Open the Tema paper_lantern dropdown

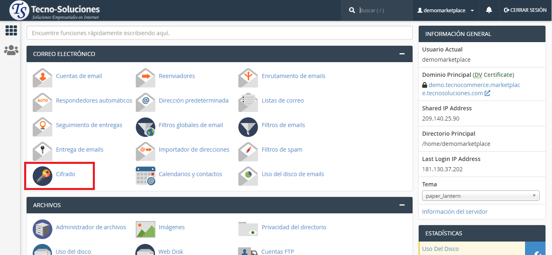click(x=480, y=196)
